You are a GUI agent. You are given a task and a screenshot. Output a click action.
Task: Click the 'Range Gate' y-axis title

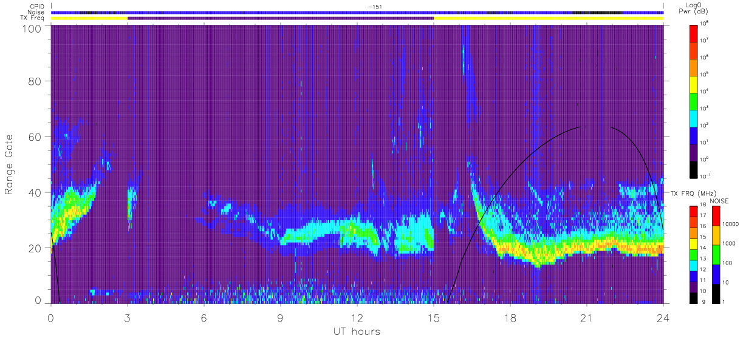coord(9,164)
